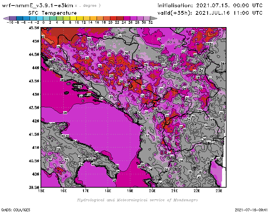275x212 pixels.
Task: Click the grey arrow end of legend above 32
Action: (x=153, y=18)
